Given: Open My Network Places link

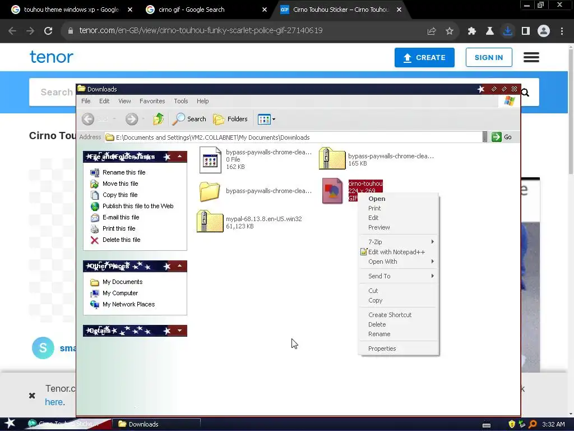Looking at the screenshot, I should [128, 304].
